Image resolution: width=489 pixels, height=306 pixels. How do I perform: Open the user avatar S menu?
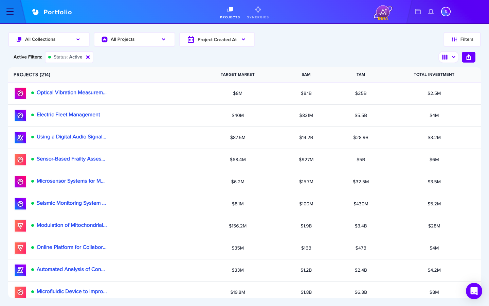(446, 12)
